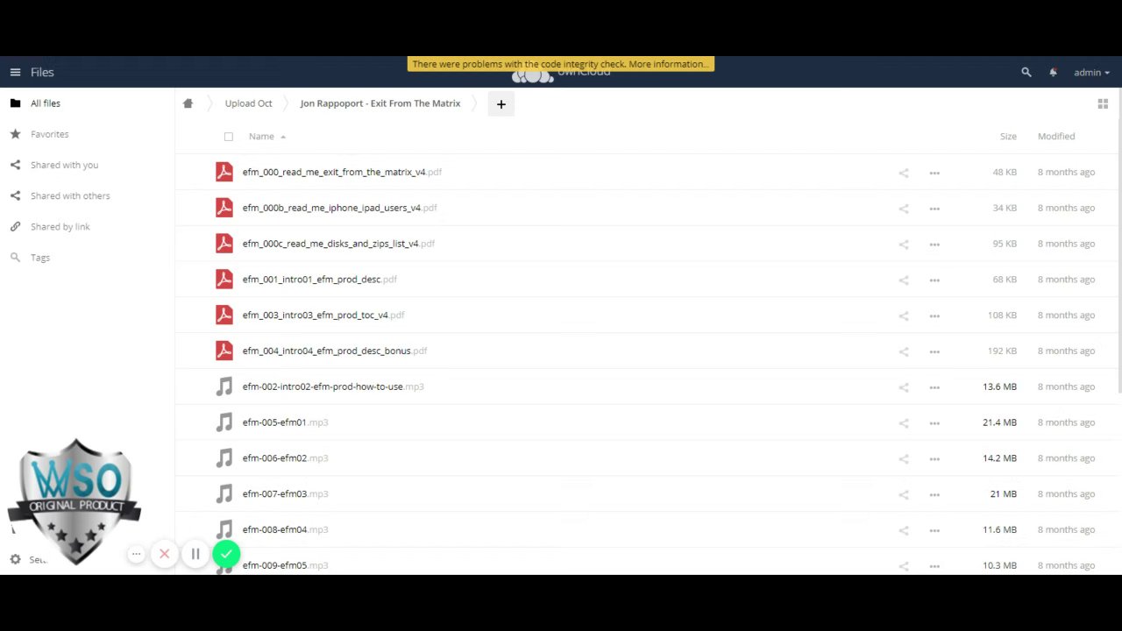
Task: Pause the screen recording
Action: pyautogui.click(x=195, y=554)
